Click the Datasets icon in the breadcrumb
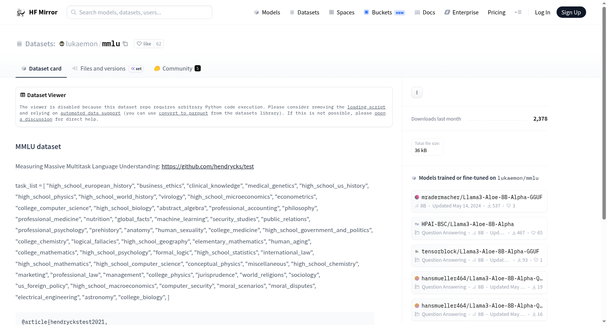 19,44
